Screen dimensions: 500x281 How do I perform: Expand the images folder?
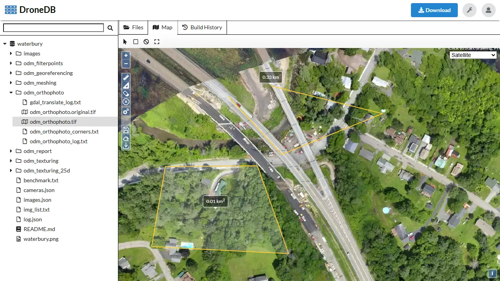[x=11, y=53]
